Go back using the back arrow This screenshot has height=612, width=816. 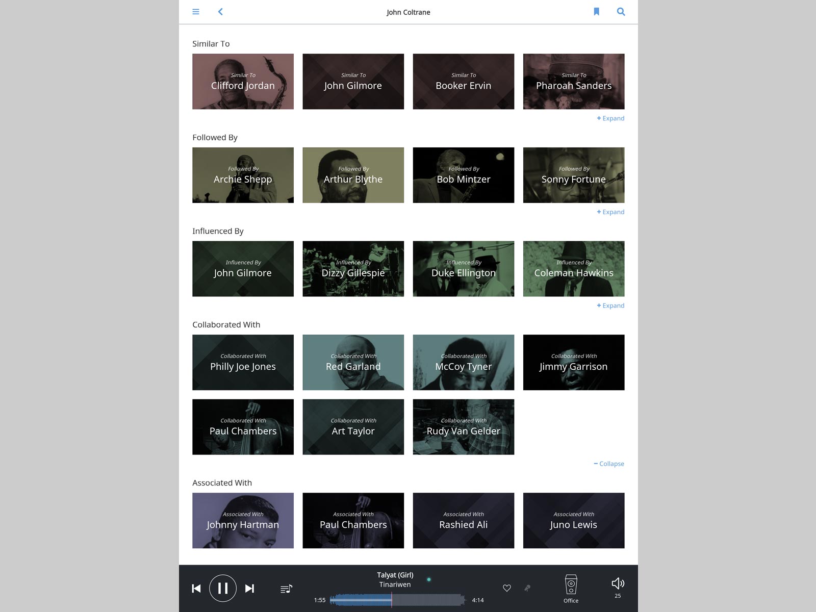(x=220, y=12)
